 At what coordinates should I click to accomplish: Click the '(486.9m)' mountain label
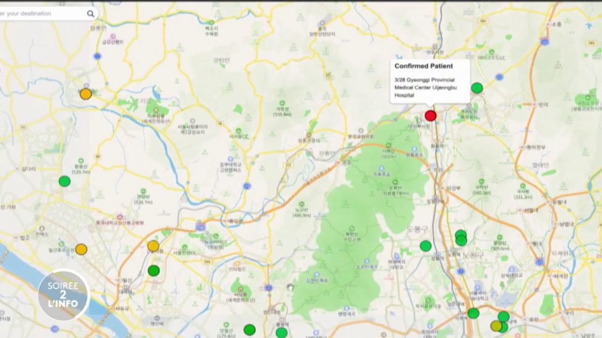[x=301, y=215]
